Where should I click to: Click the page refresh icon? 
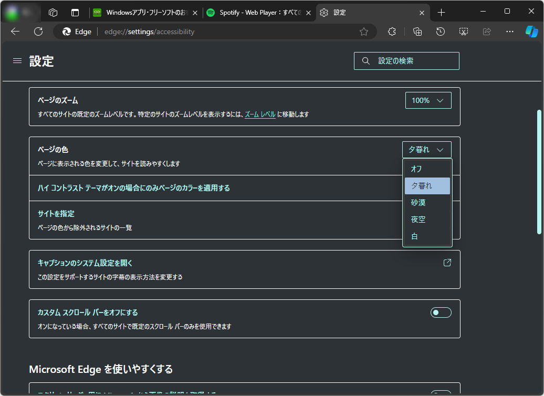(x=38, y=32)
